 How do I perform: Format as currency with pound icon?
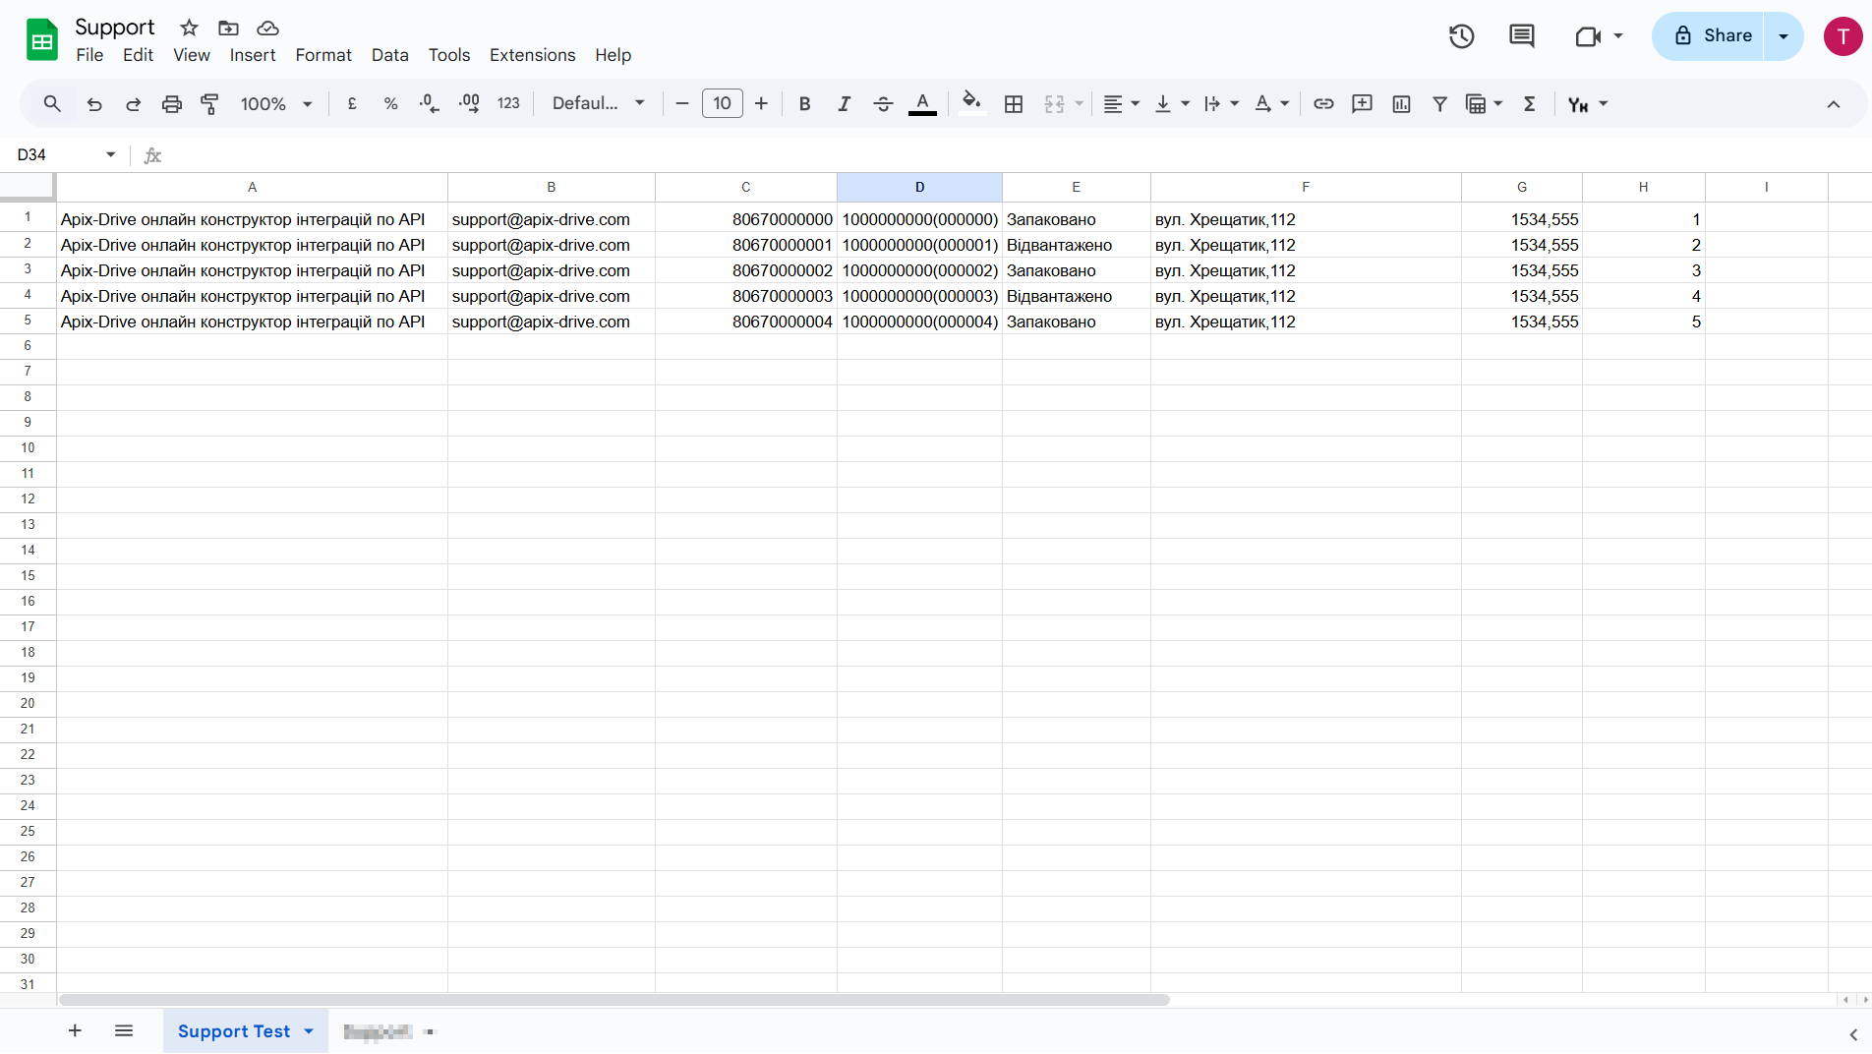pos(352,103)
